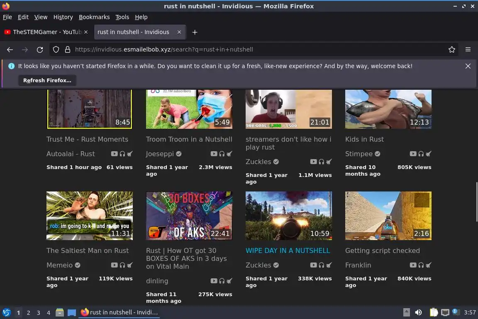
Task: Switch to workspace 2 in taskbar
Action: pos(28,313)
